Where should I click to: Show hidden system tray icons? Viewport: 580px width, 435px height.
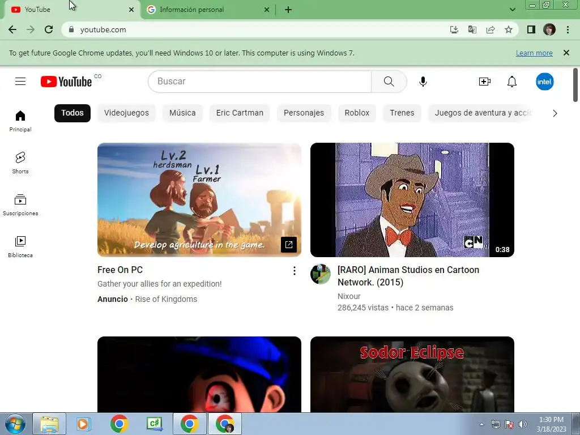tap(481, 424)
